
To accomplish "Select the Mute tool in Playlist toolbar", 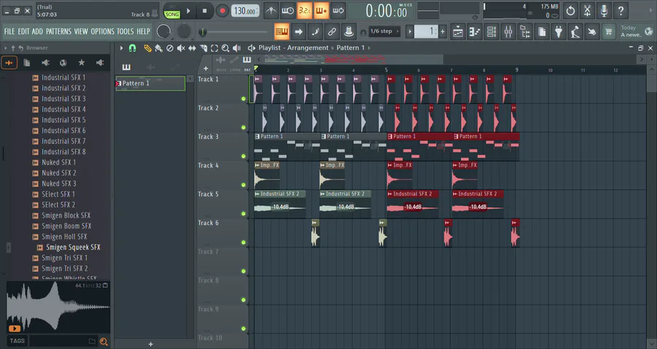I will click(x=181, y=48).
